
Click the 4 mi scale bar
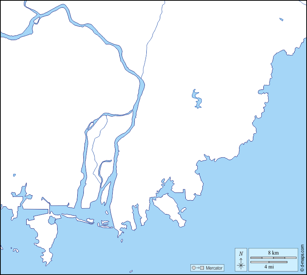click(269, 262)
